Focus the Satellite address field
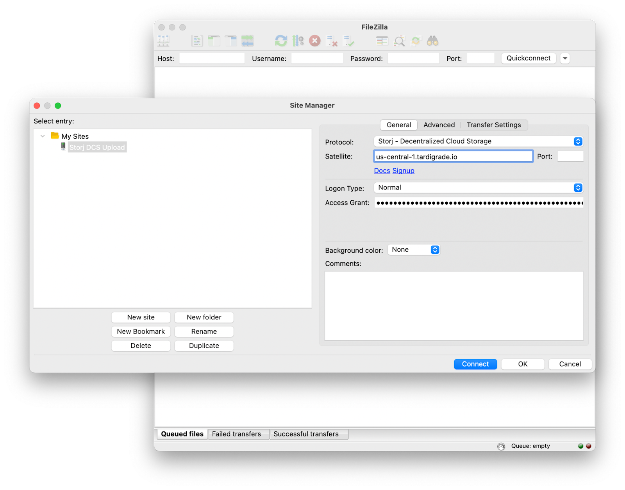The width and height of the screenshot is (625, 490). coord(453,157)
